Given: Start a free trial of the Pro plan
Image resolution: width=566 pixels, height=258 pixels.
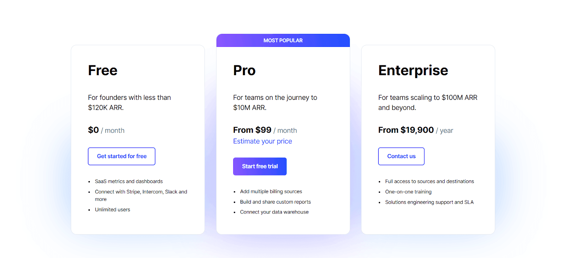Looking at the screenshot, I should (260, 166).
